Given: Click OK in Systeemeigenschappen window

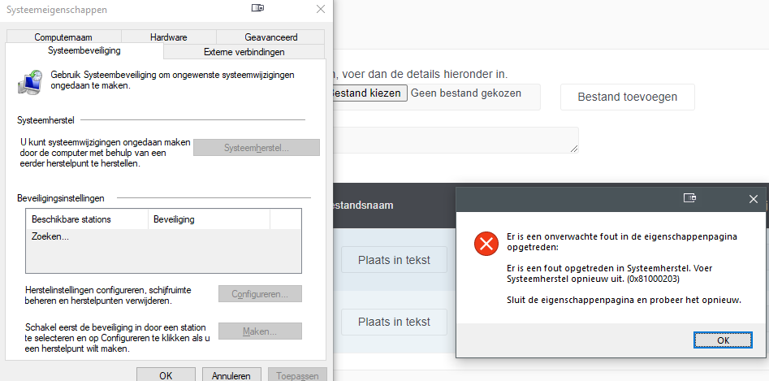Looking at the screenshot, I should tap(166, 375).
